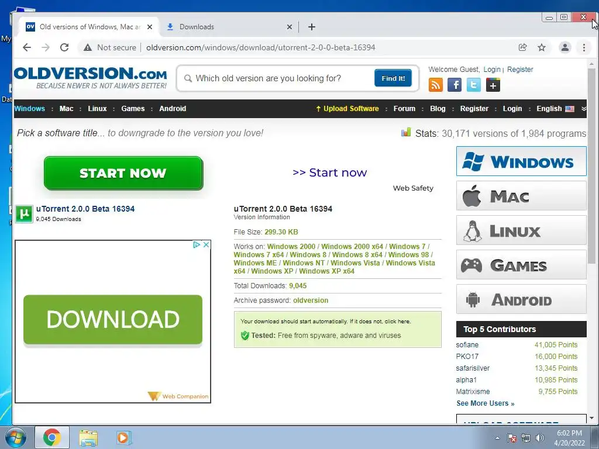Select Windows in the nav bar
Viewport: 599px width, 449px height.
tap(29, 108)
